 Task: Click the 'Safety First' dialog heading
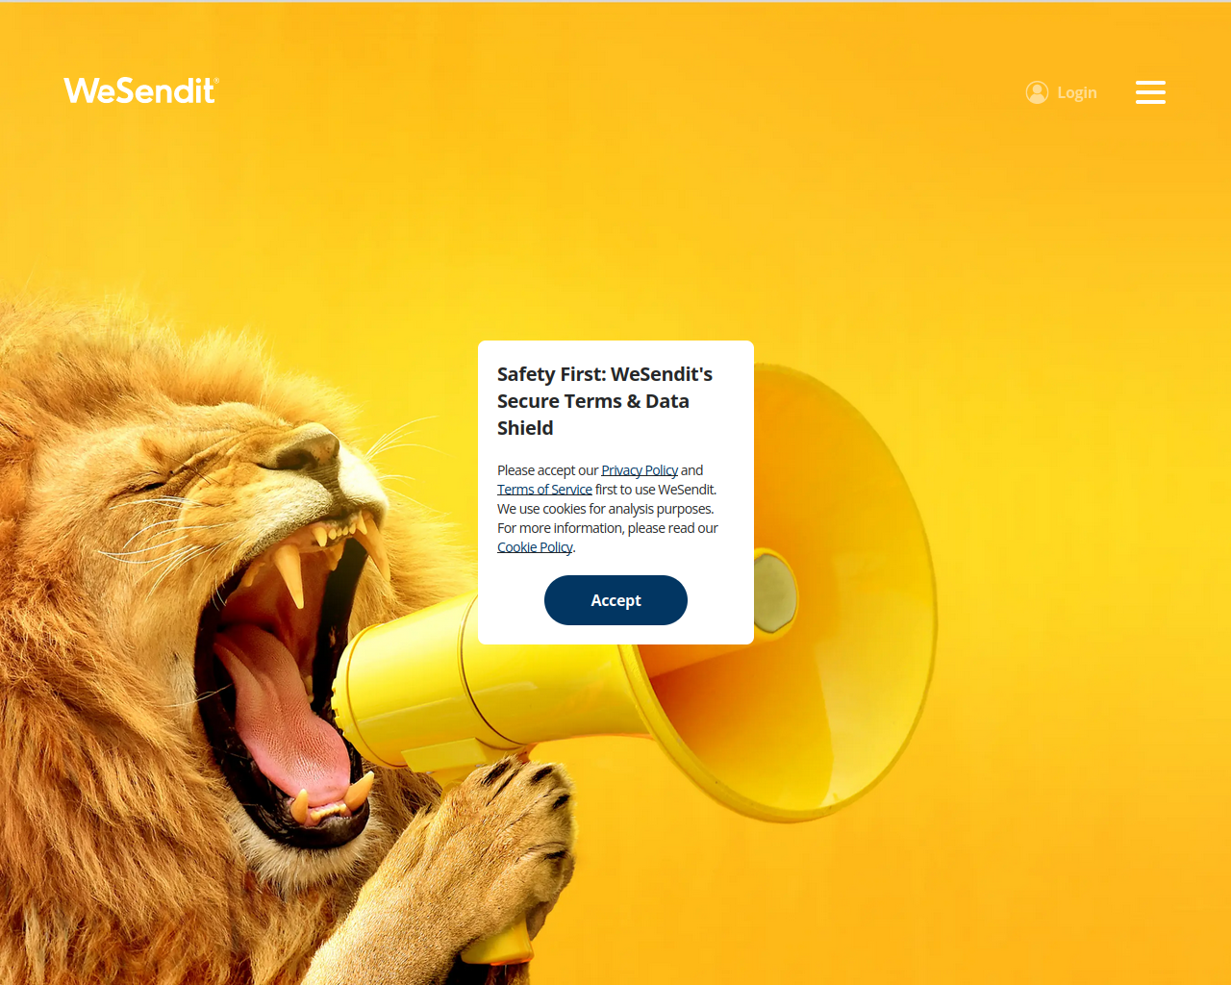pyautogui.click(x=605, y=401)
